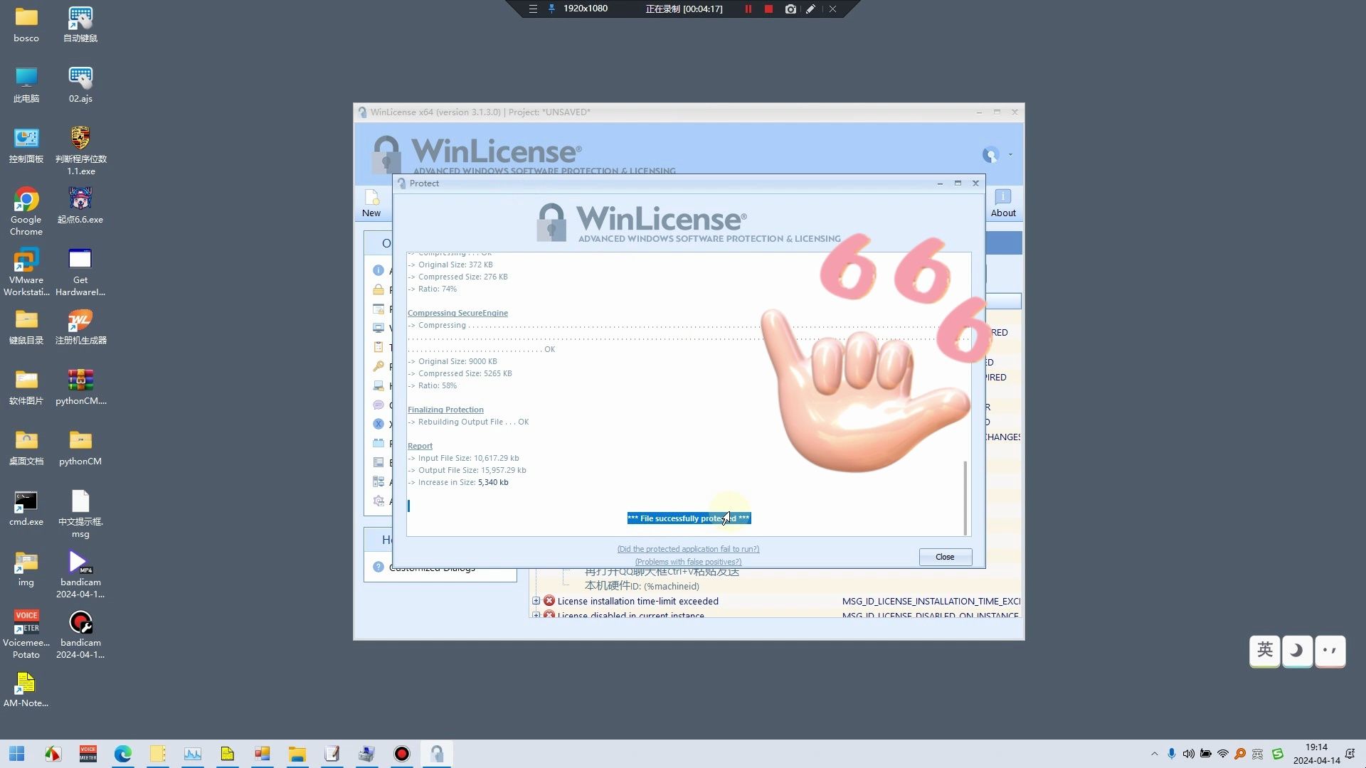Click the clipboard icon in options sidebar
Viewport: 1366px width, 768px height.
click(x=378, y=347)
